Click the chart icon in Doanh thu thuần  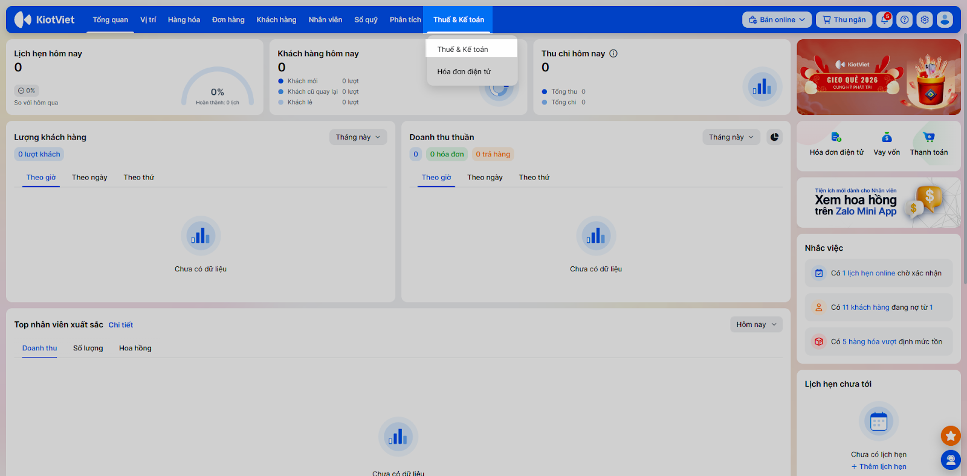596,236
